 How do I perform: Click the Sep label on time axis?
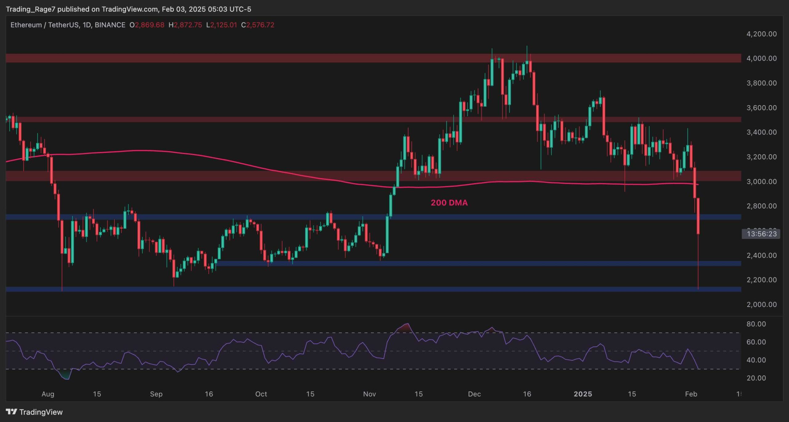coord(156,394)
